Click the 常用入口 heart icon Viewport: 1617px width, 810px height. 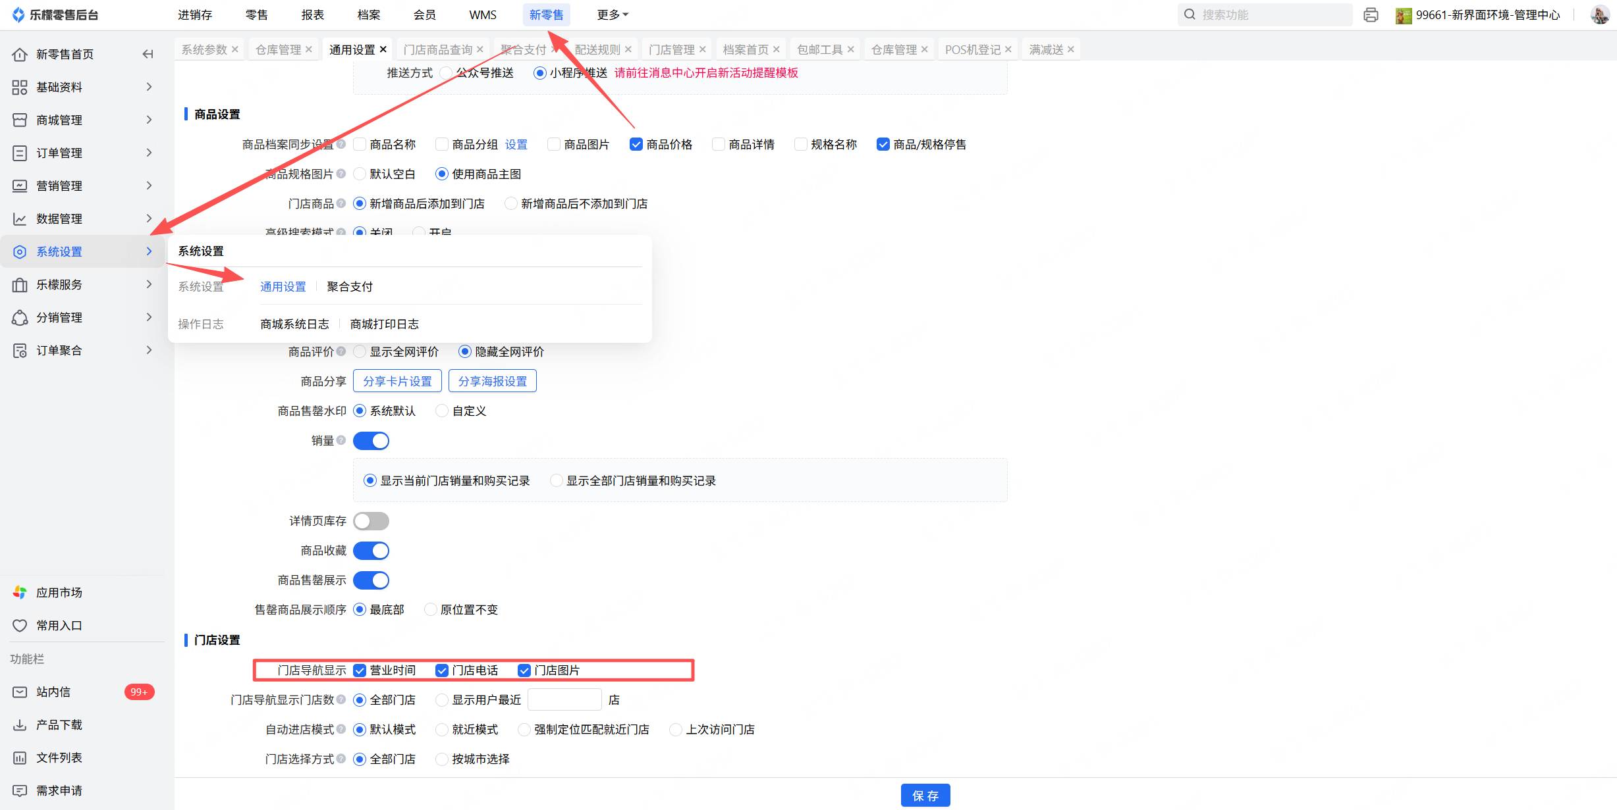[x=20, y=625]
